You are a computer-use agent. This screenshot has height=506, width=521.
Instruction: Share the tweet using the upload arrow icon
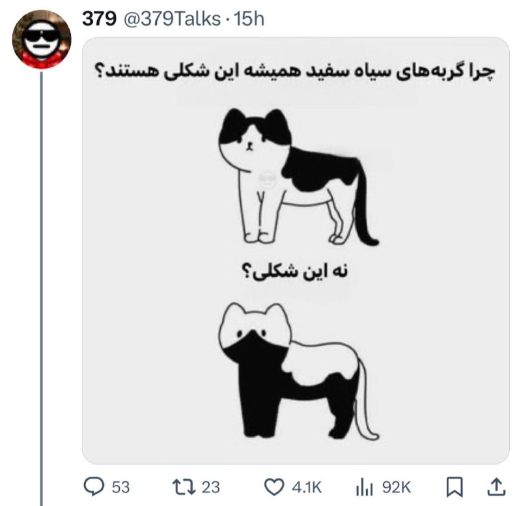coord(496,487)
